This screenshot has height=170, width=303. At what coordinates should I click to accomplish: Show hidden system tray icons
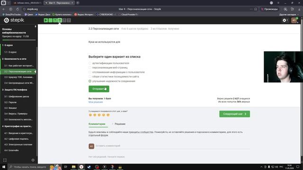coord(261,167)
